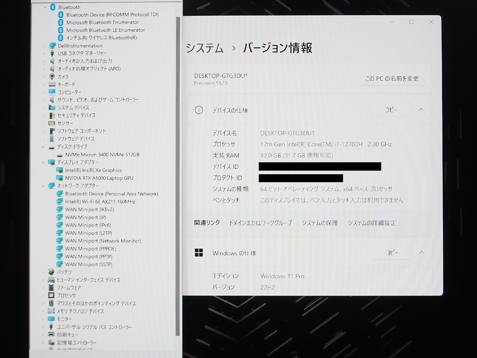
Task: Click the ファームウェア category icon
Action: [x=51, y=287]
